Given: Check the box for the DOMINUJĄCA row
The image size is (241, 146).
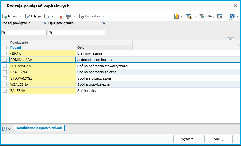Looking at the screenshot, I should [x=5, y=60].
